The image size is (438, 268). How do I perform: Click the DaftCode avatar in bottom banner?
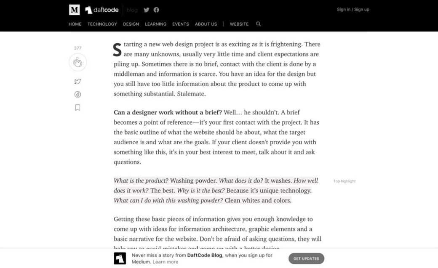[120, 258]
